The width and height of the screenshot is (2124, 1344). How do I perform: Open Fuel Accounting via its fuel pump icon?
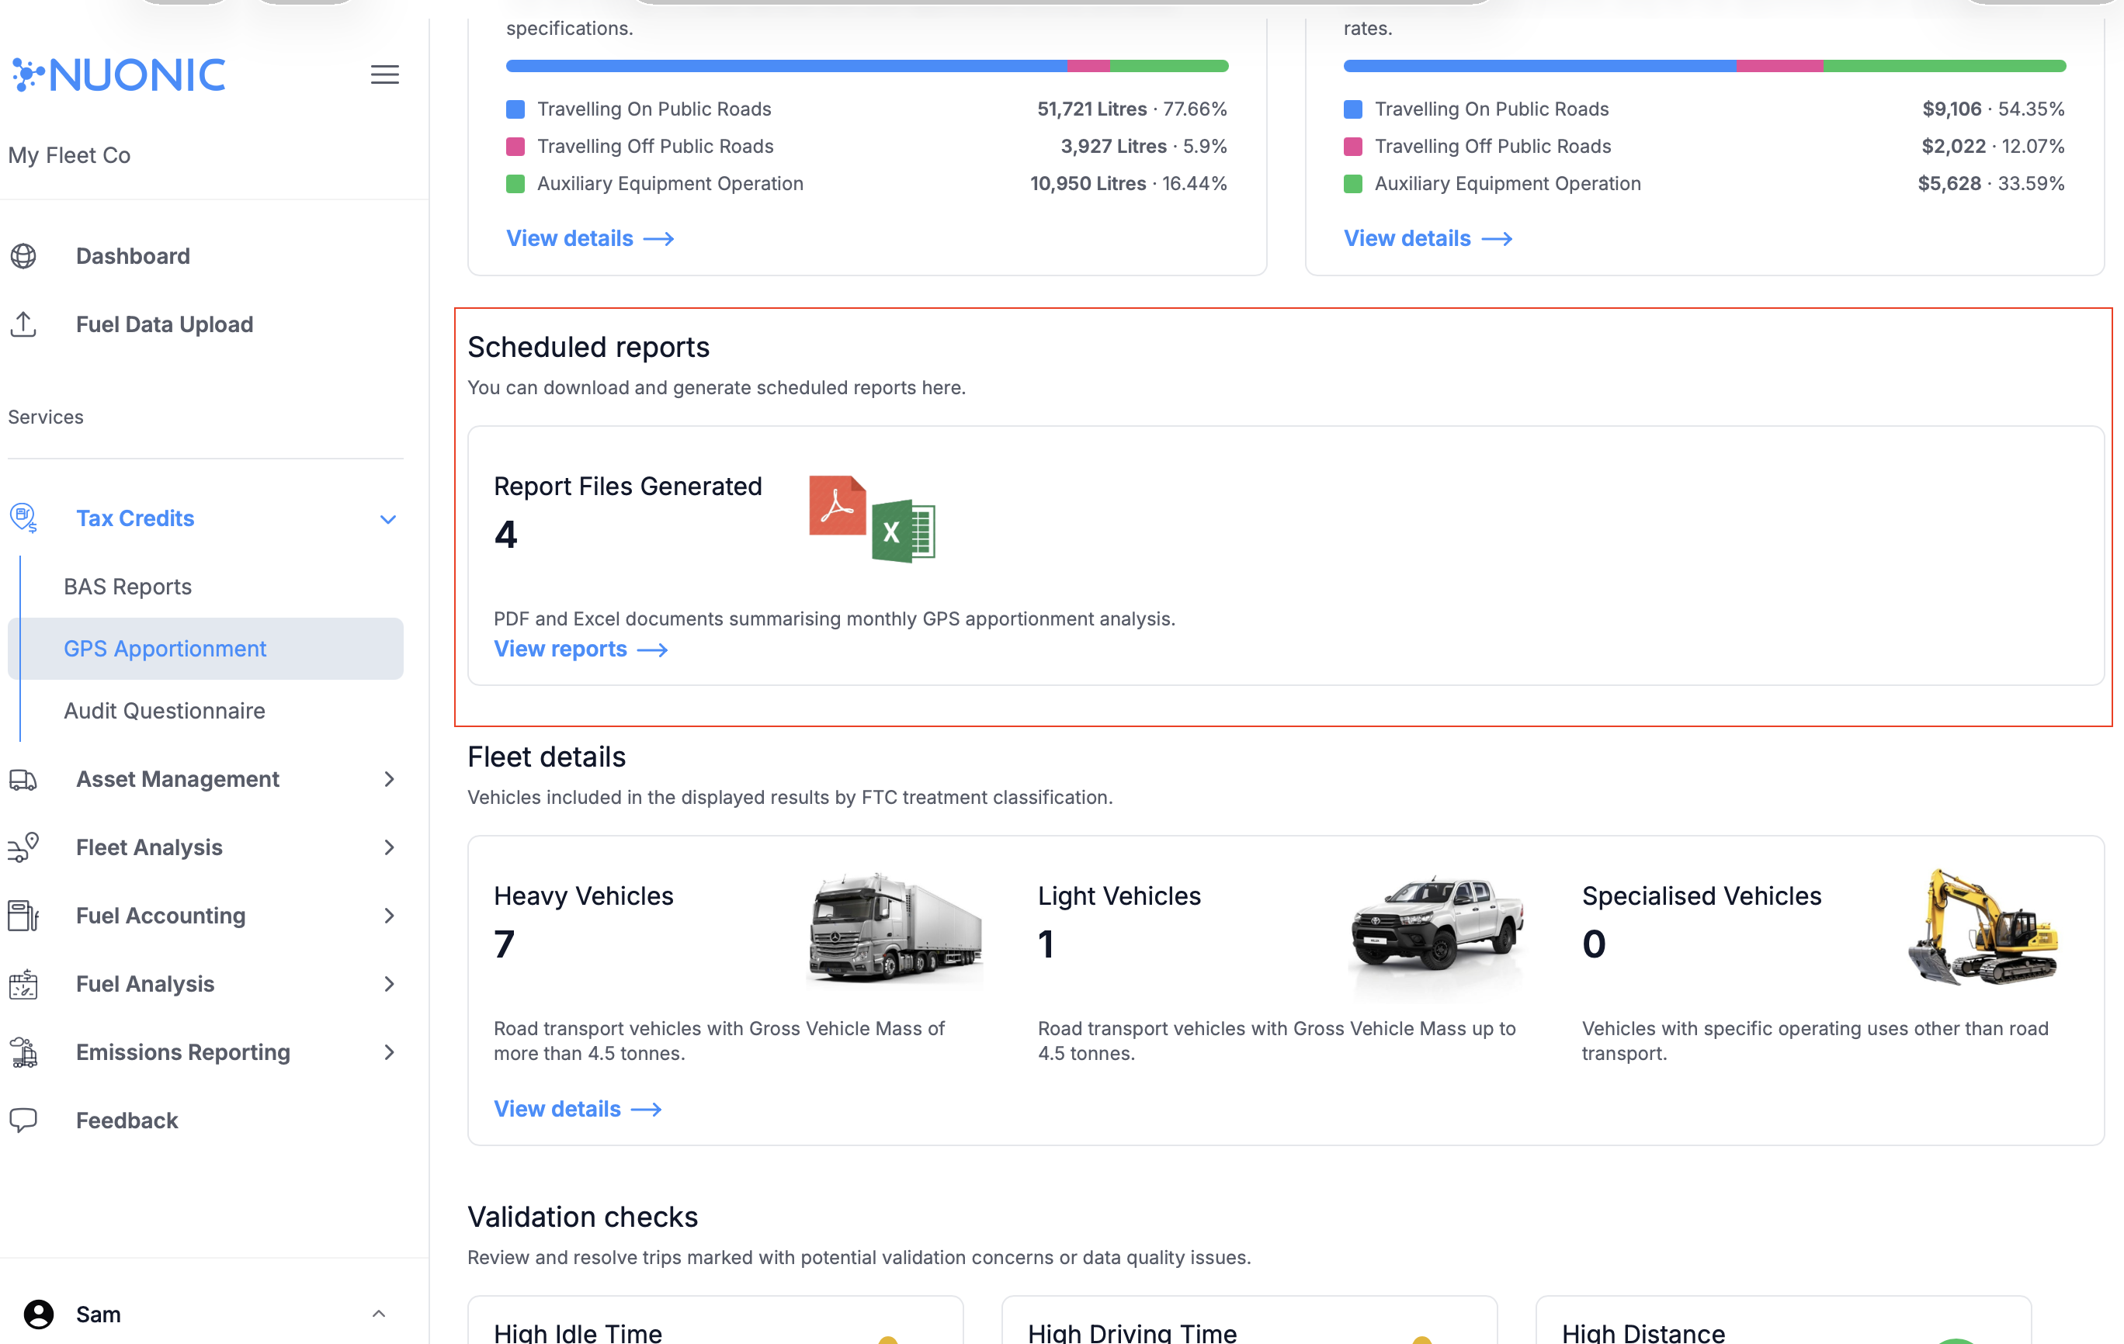tap(24, 916)
